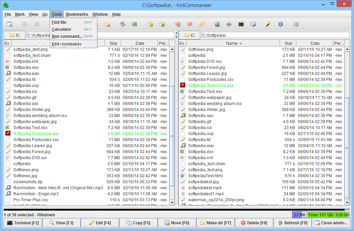
Task: Click the greyed-out Go forward arrow
Action: pyautogui.click(x=37, y=24)
